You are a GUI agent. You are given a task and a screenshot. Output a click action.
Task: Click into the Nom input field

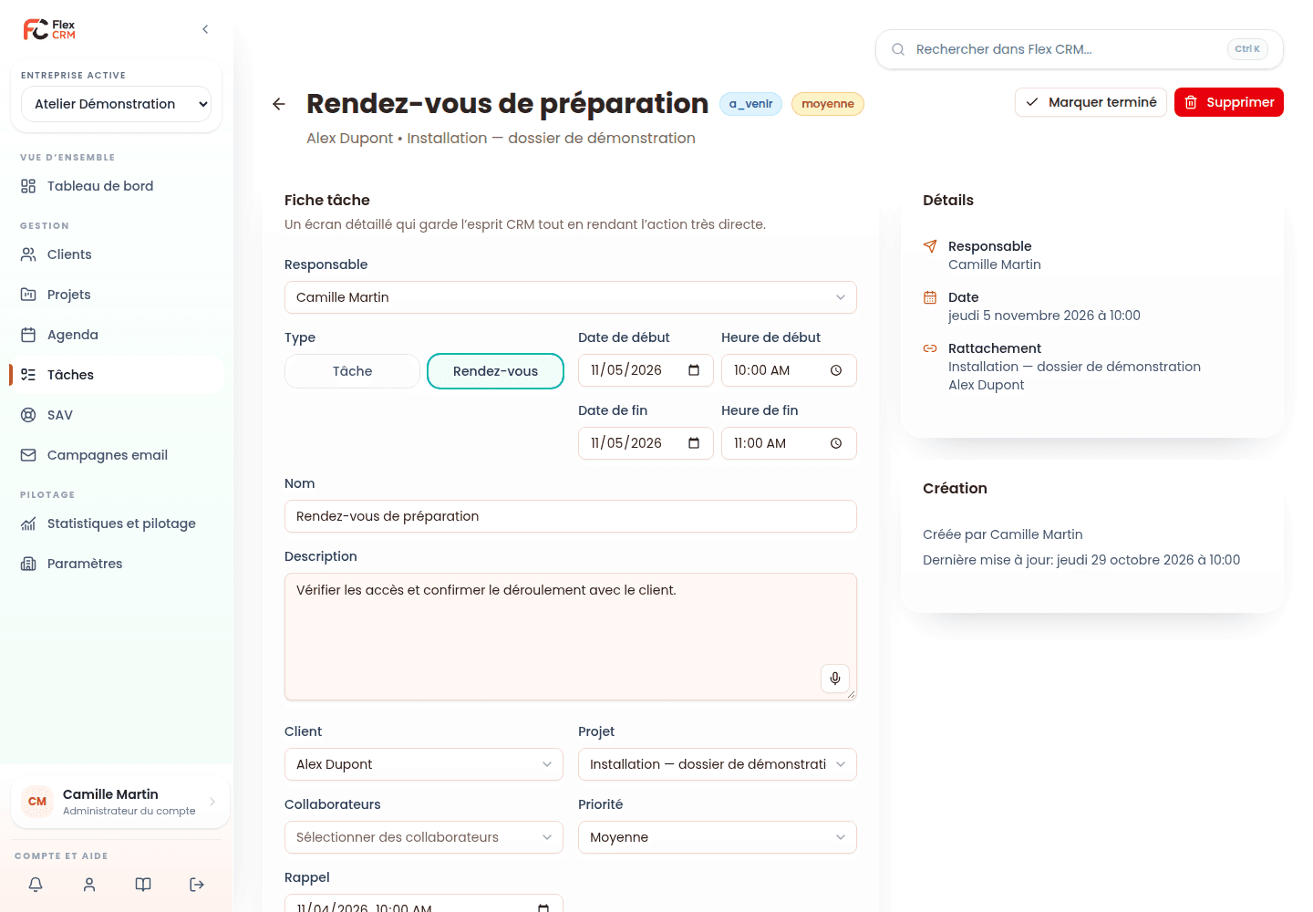click(x=571, y=516)
